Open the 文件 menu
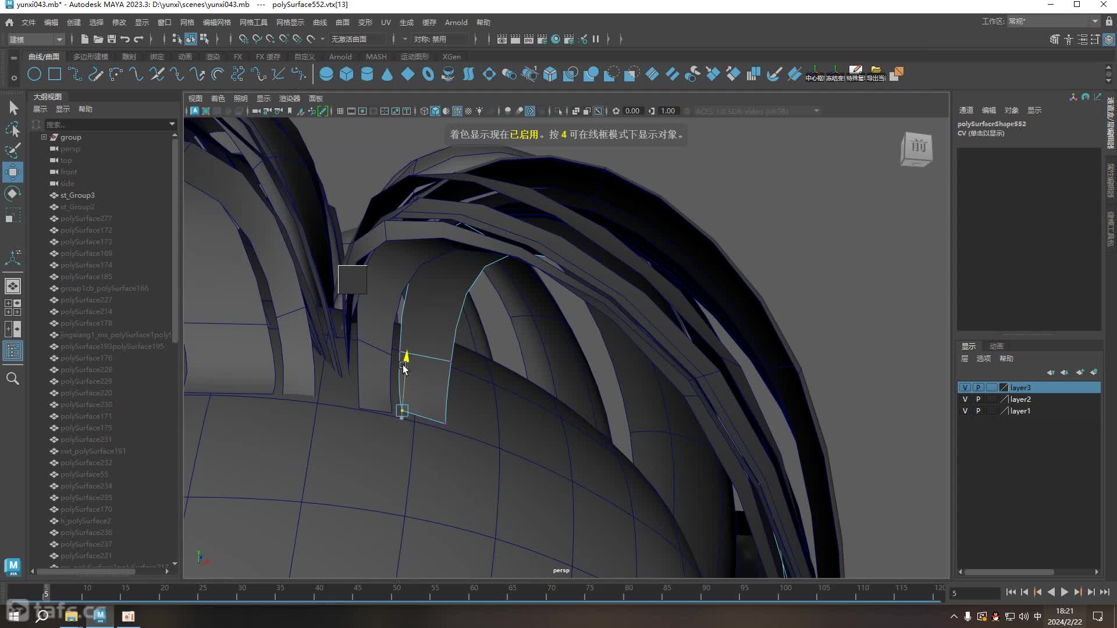 tap(29, 22)
